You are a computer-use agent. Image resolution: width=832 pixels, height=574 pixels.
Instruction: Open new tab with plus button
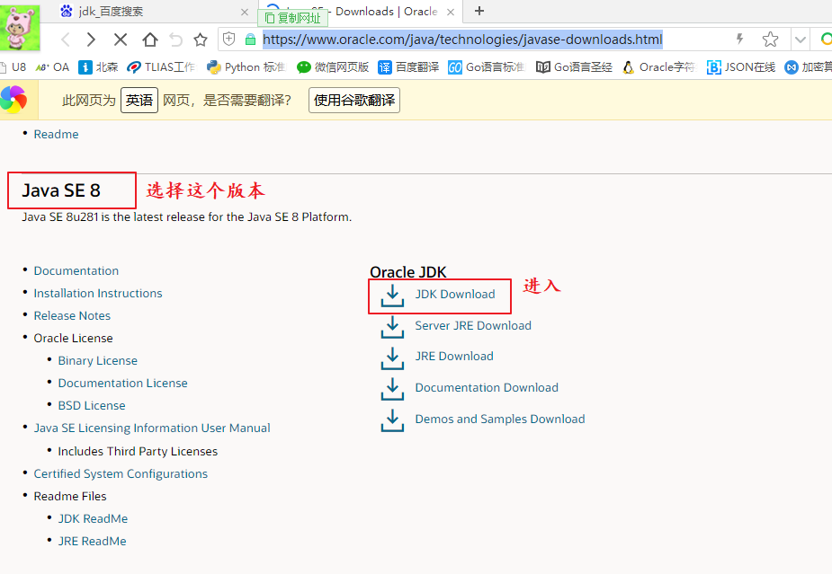479,12
